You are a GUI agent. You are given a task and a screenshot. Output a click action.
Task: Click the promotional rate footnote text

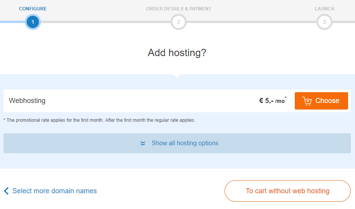point(100,120)
